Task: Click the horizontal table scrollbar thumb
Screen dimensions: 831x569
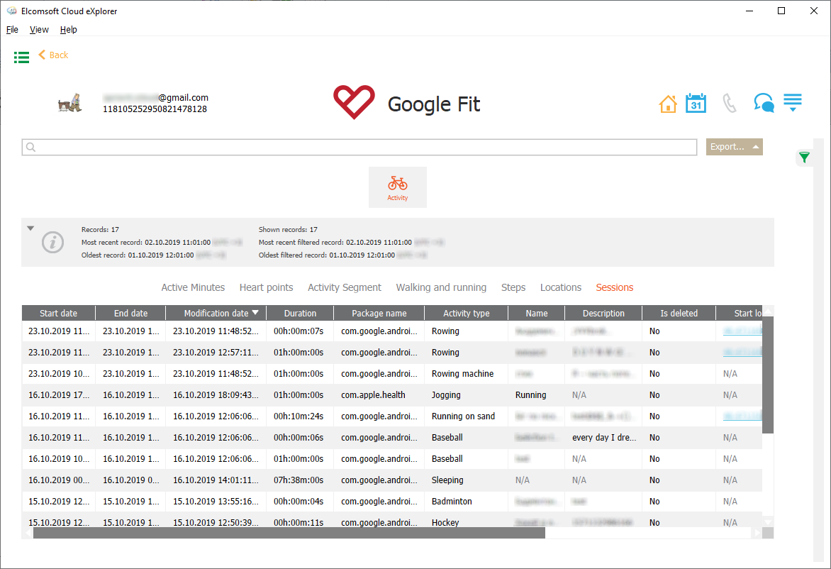Action: coord(289,533)
